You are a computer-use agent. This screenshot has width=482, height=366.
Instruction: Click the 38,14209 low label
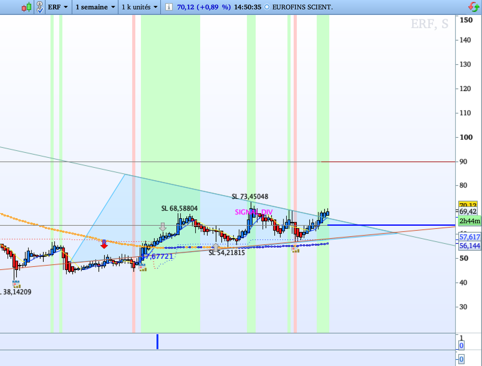pos(16,292)
